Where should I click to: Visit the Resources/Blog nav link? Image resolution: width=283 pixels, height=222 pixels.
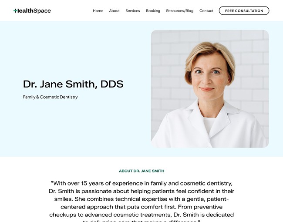(x=180, y=11)
